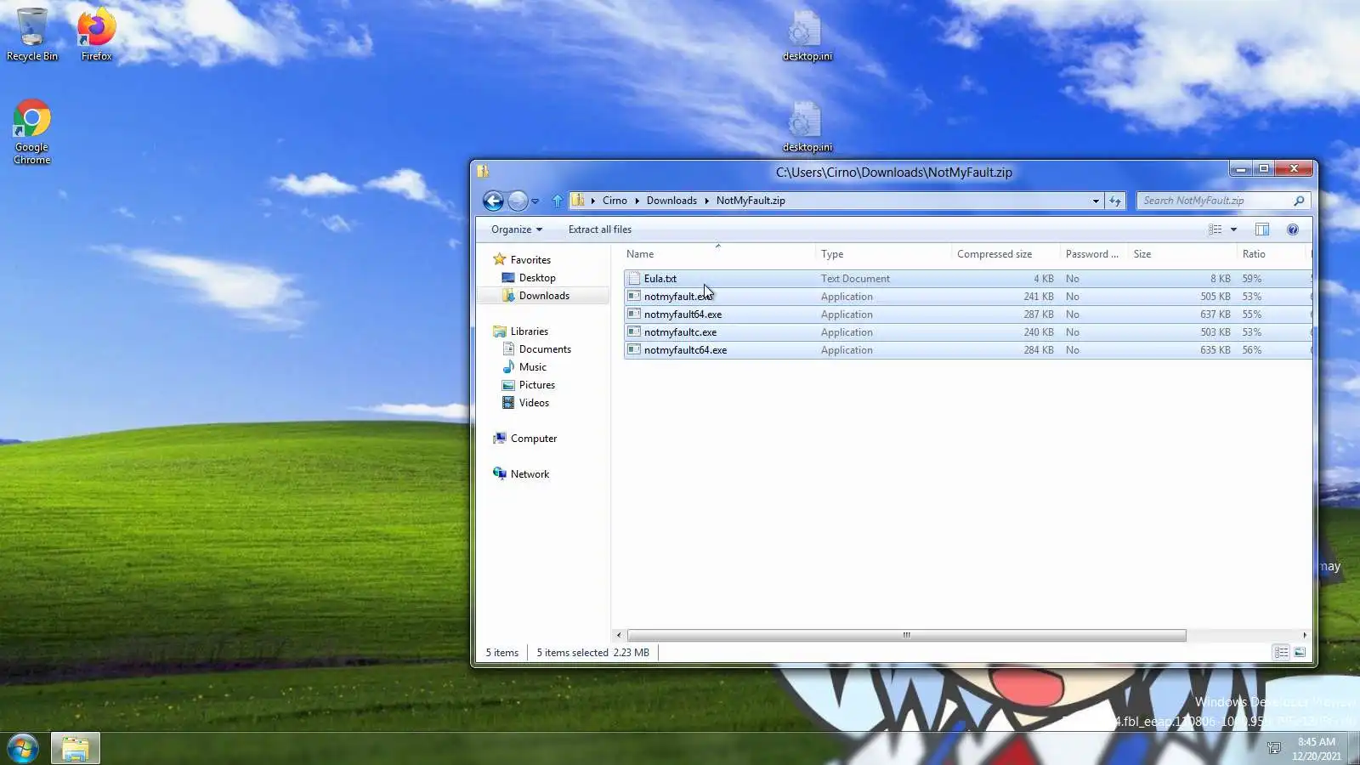
Task: Click the Eula.txt file icon
Action: (x=634, y=279)
